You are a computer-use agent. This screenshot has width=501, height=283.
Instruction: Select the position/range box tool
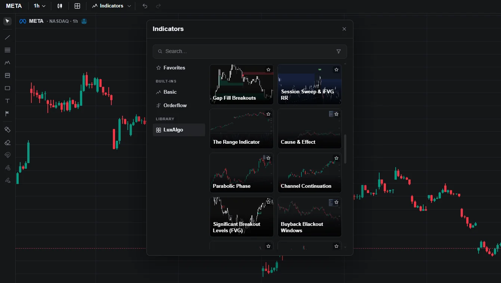[x=7, y=75]
